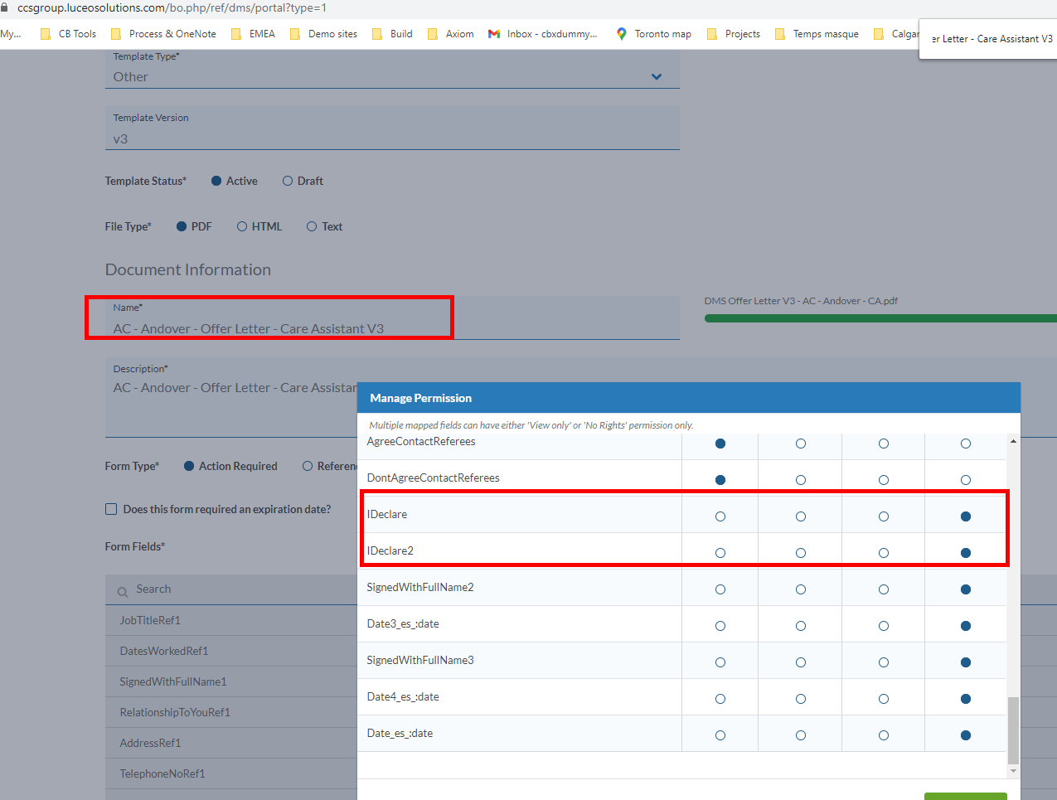Click the Template Version field
This screenshot has width=1057, height=800.
pyautogui.click(x=392, y=128)
